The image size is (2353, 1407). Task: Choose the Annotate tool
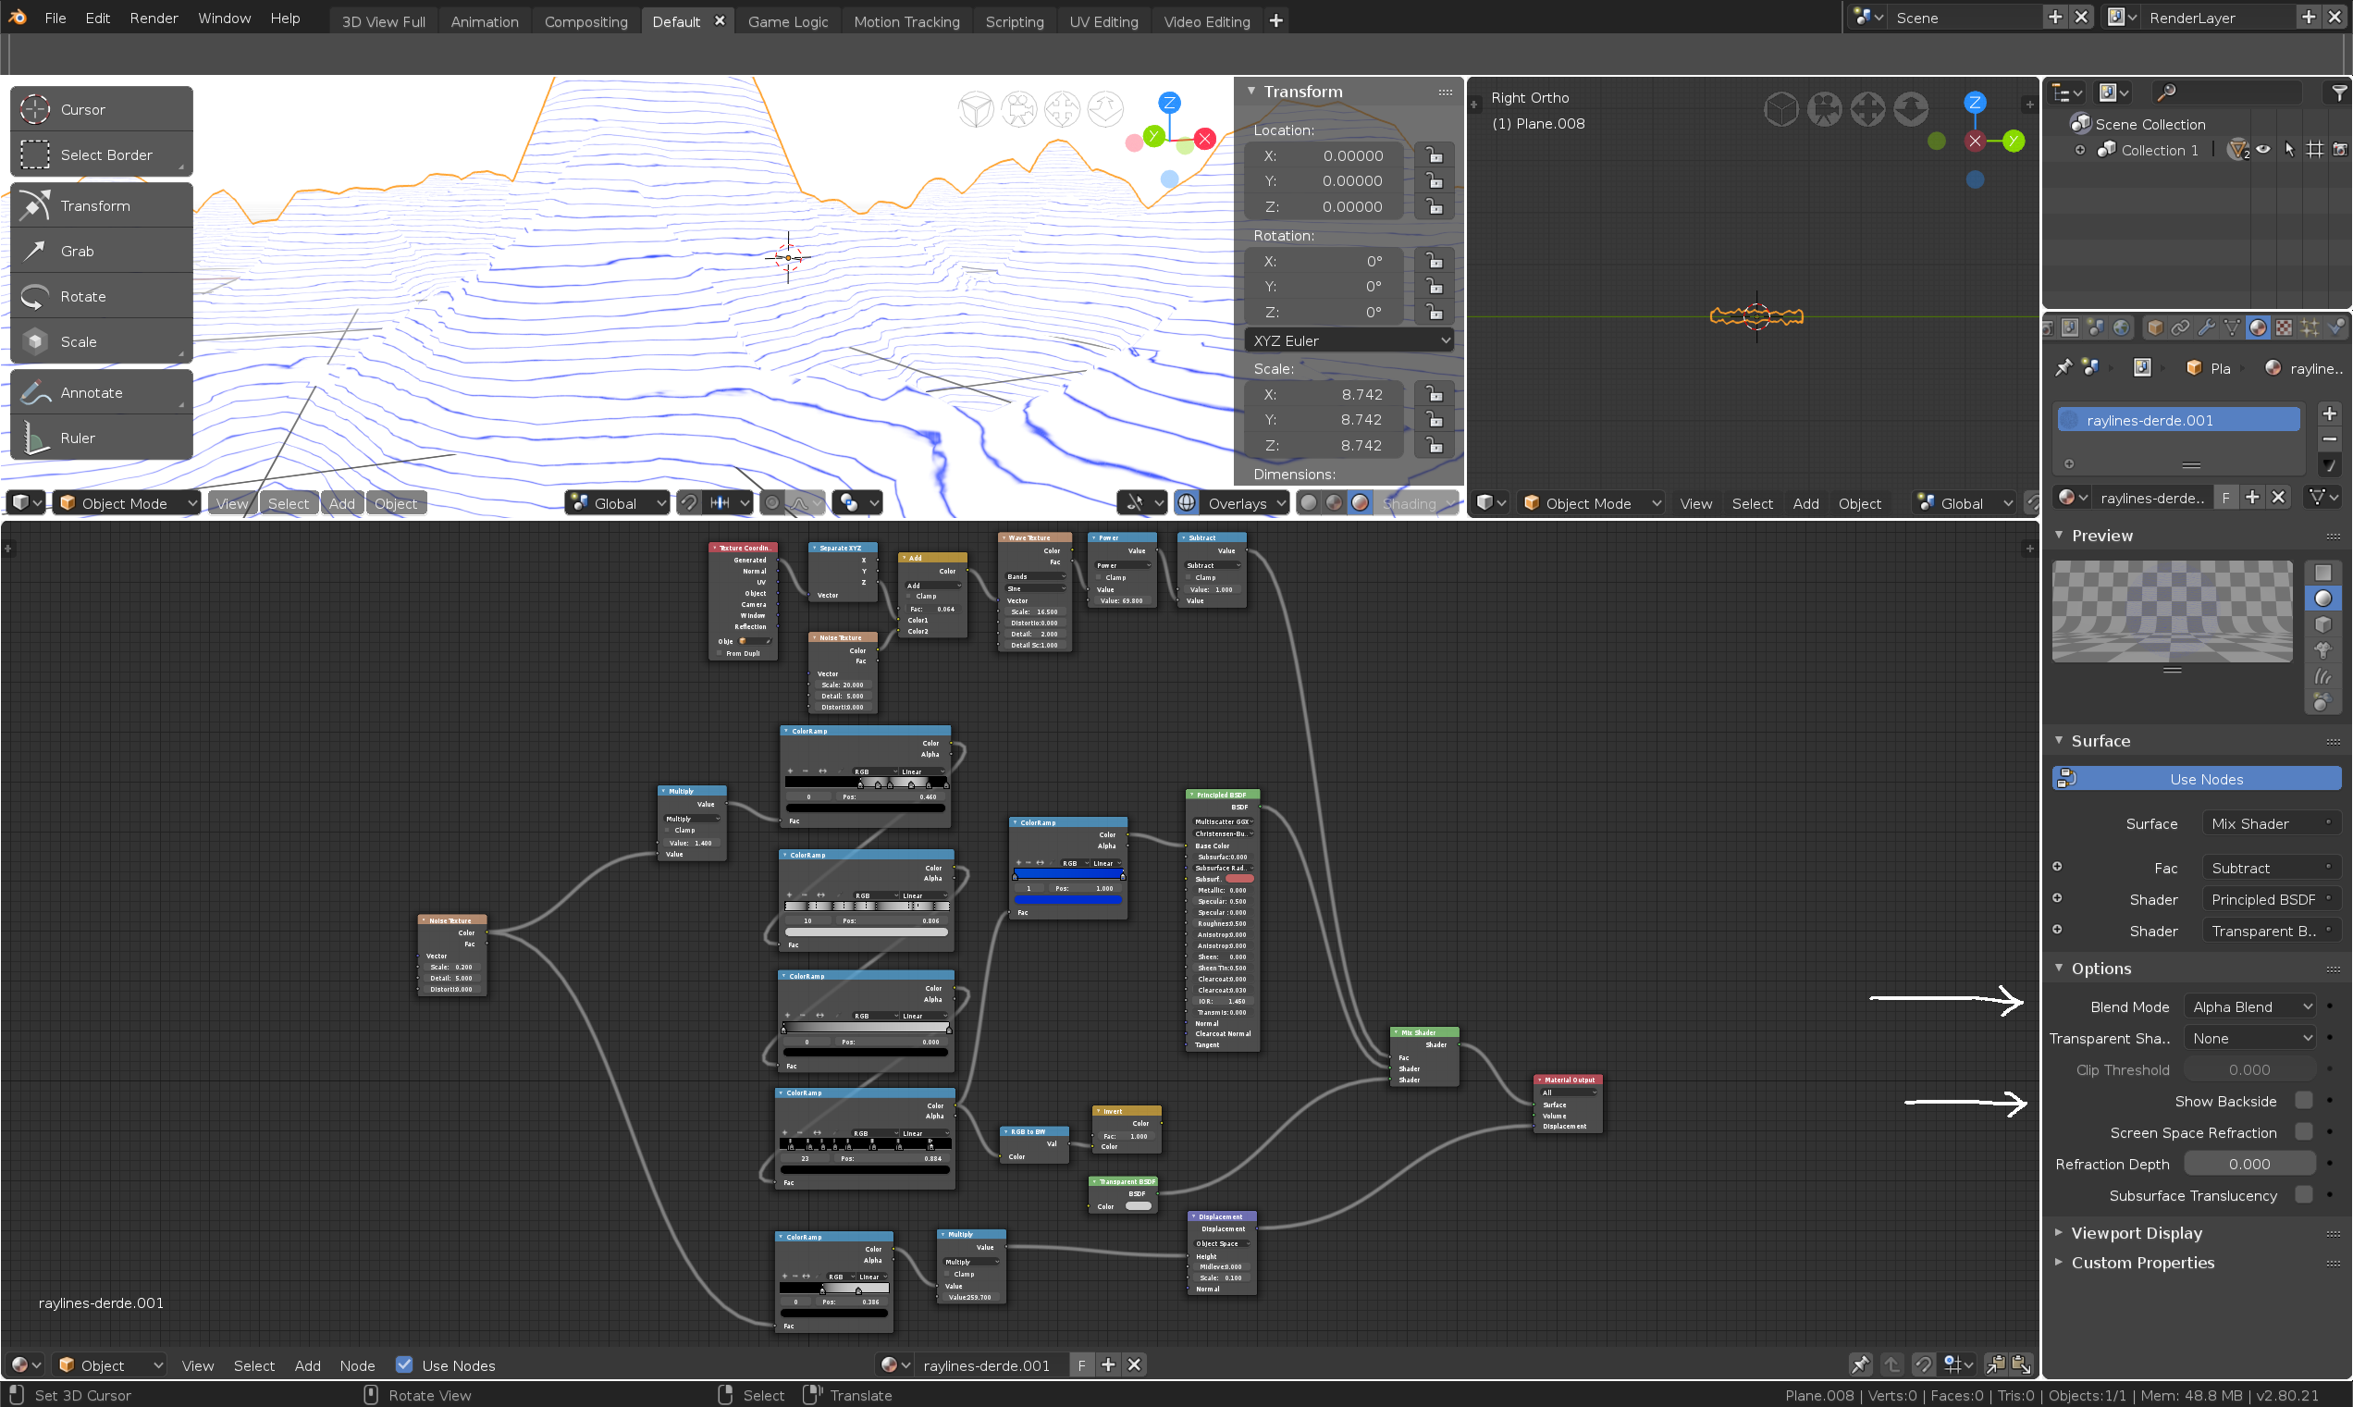102,392
